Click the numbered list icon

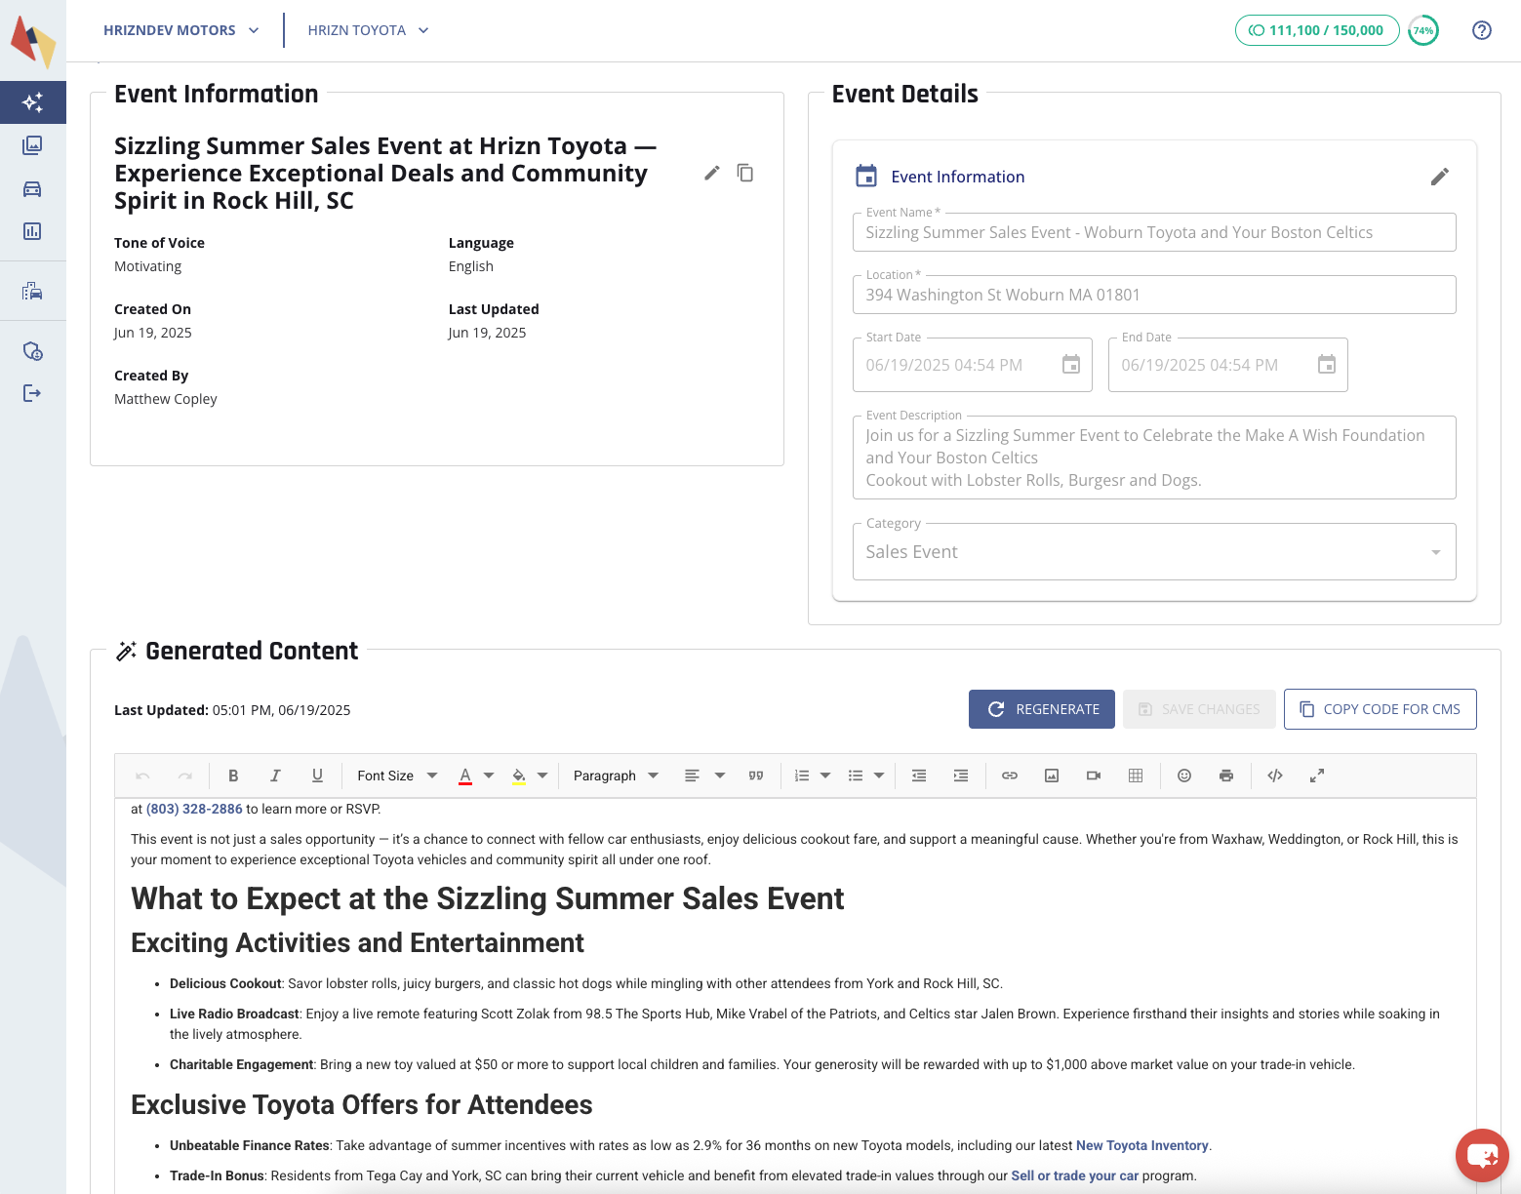(x=802, y=776)
